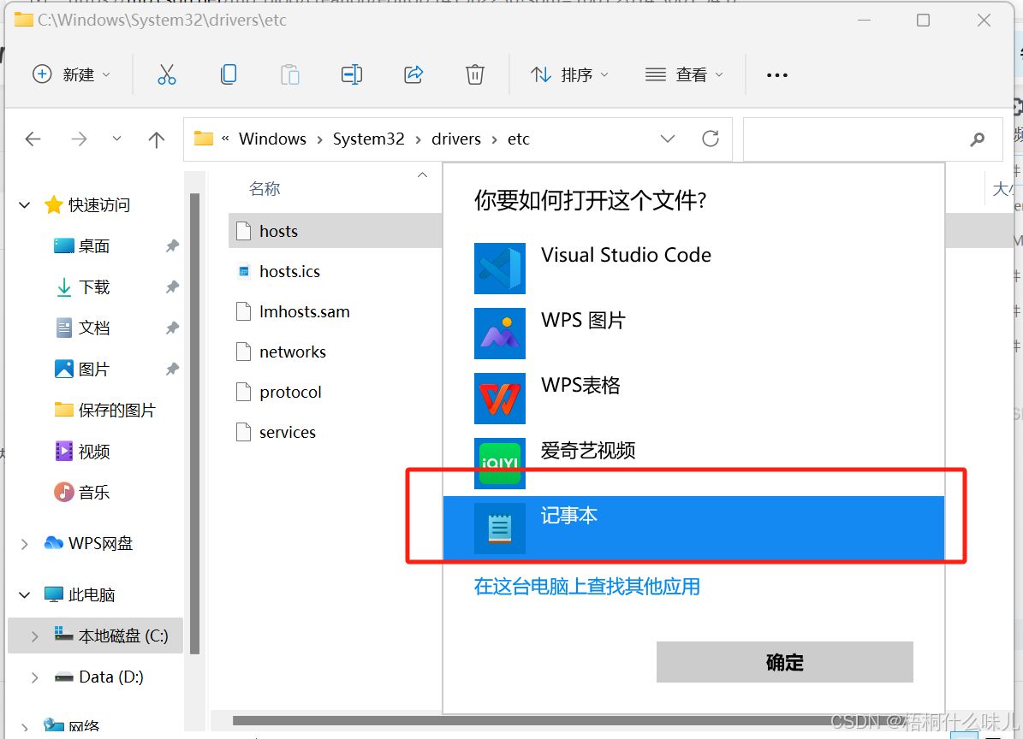Open the 查看 view dropdown

684,75
